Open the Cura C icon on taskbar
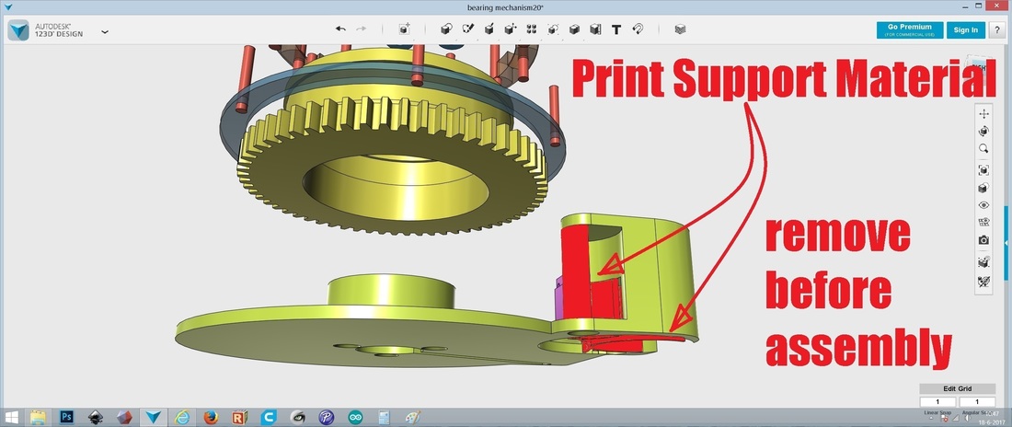The height and width of the screenshot is (427, 1012). pyautogui.click(x=269, y=417)
